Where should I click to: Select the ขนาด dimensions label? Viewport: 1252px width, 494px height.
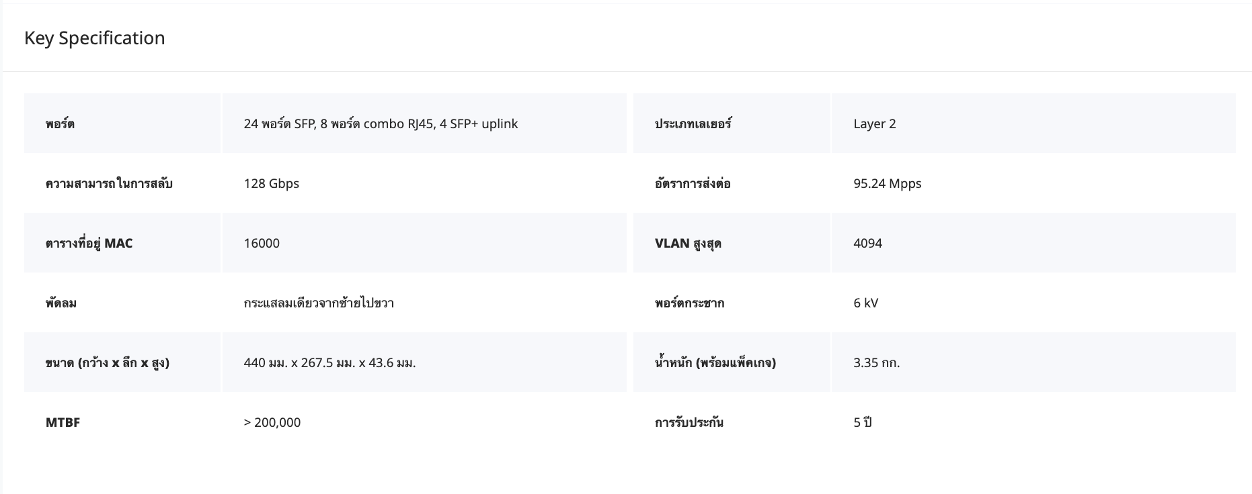108,363
